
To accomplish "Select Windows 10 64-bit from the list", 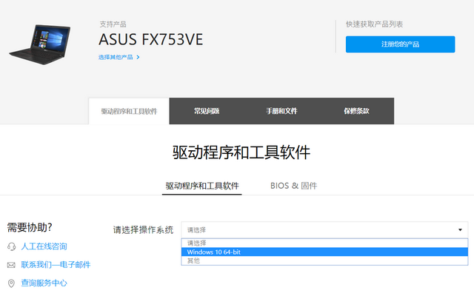I will (x=213, y=252).
